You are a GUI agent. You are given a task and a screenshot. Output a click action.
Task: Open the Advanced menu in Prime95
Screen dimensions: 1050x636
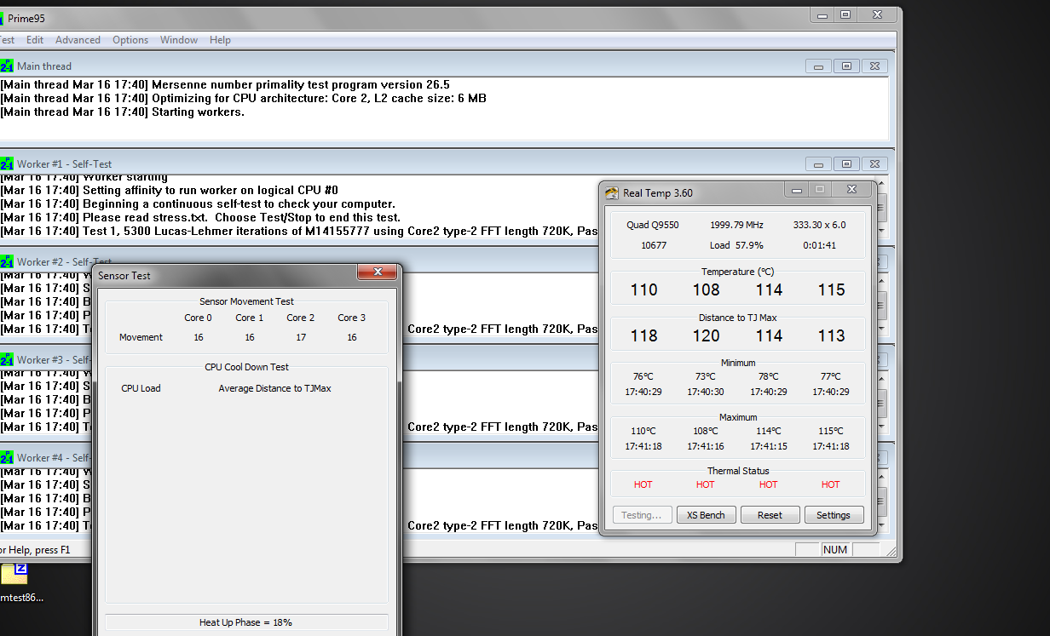(78, 40)
